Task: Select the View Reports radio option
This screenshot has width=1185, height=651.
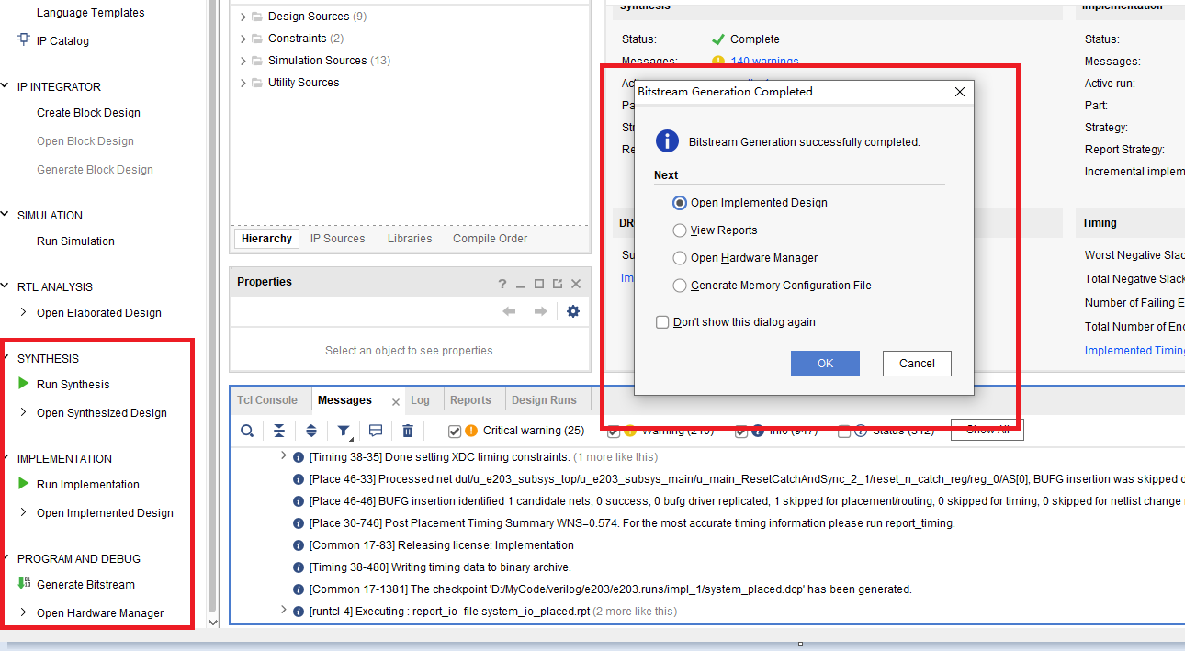Action: pyautogui.click(x=680, y=230)
